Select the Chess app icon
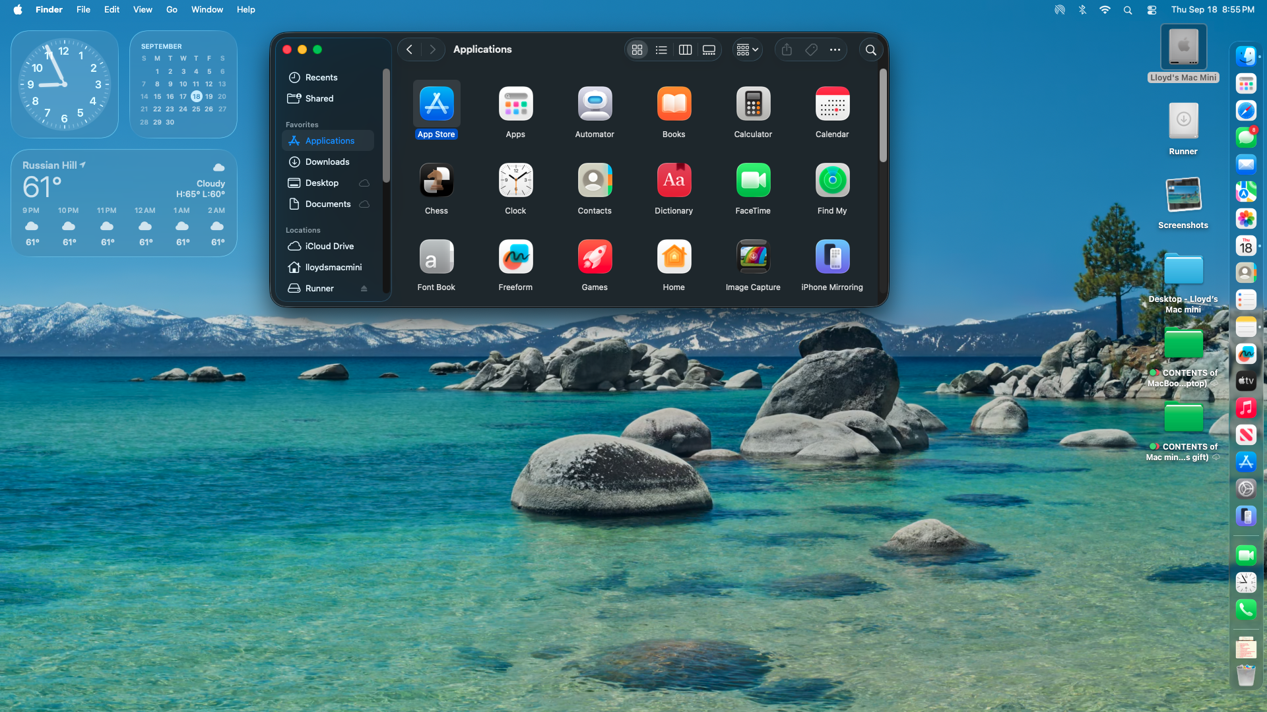This screenshot has height=712, width=1267. (x=436, y=181)
